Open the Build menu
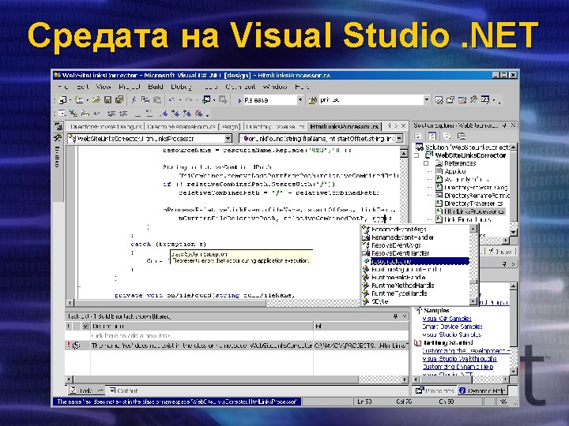 pyautogui.click(x=156, y=87)
